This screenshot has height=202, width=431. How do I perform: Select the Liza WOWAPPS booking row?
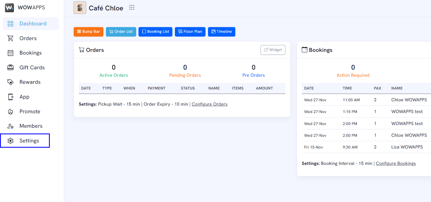[366, 147]
